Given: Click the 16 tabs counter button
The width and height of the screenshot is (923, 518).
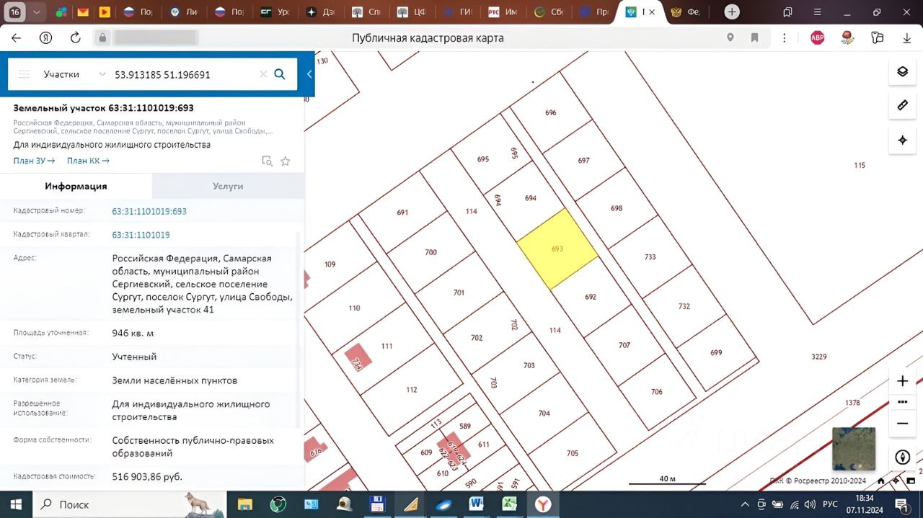Looking at the screenshot, I should click(14, 12).
